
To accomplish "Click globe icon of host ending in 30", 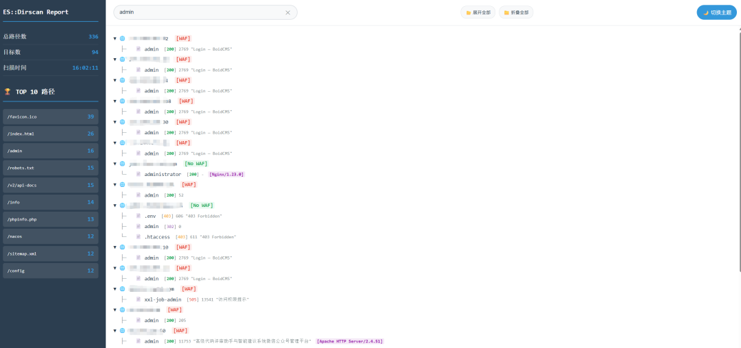I will click(x=122, y=122).
